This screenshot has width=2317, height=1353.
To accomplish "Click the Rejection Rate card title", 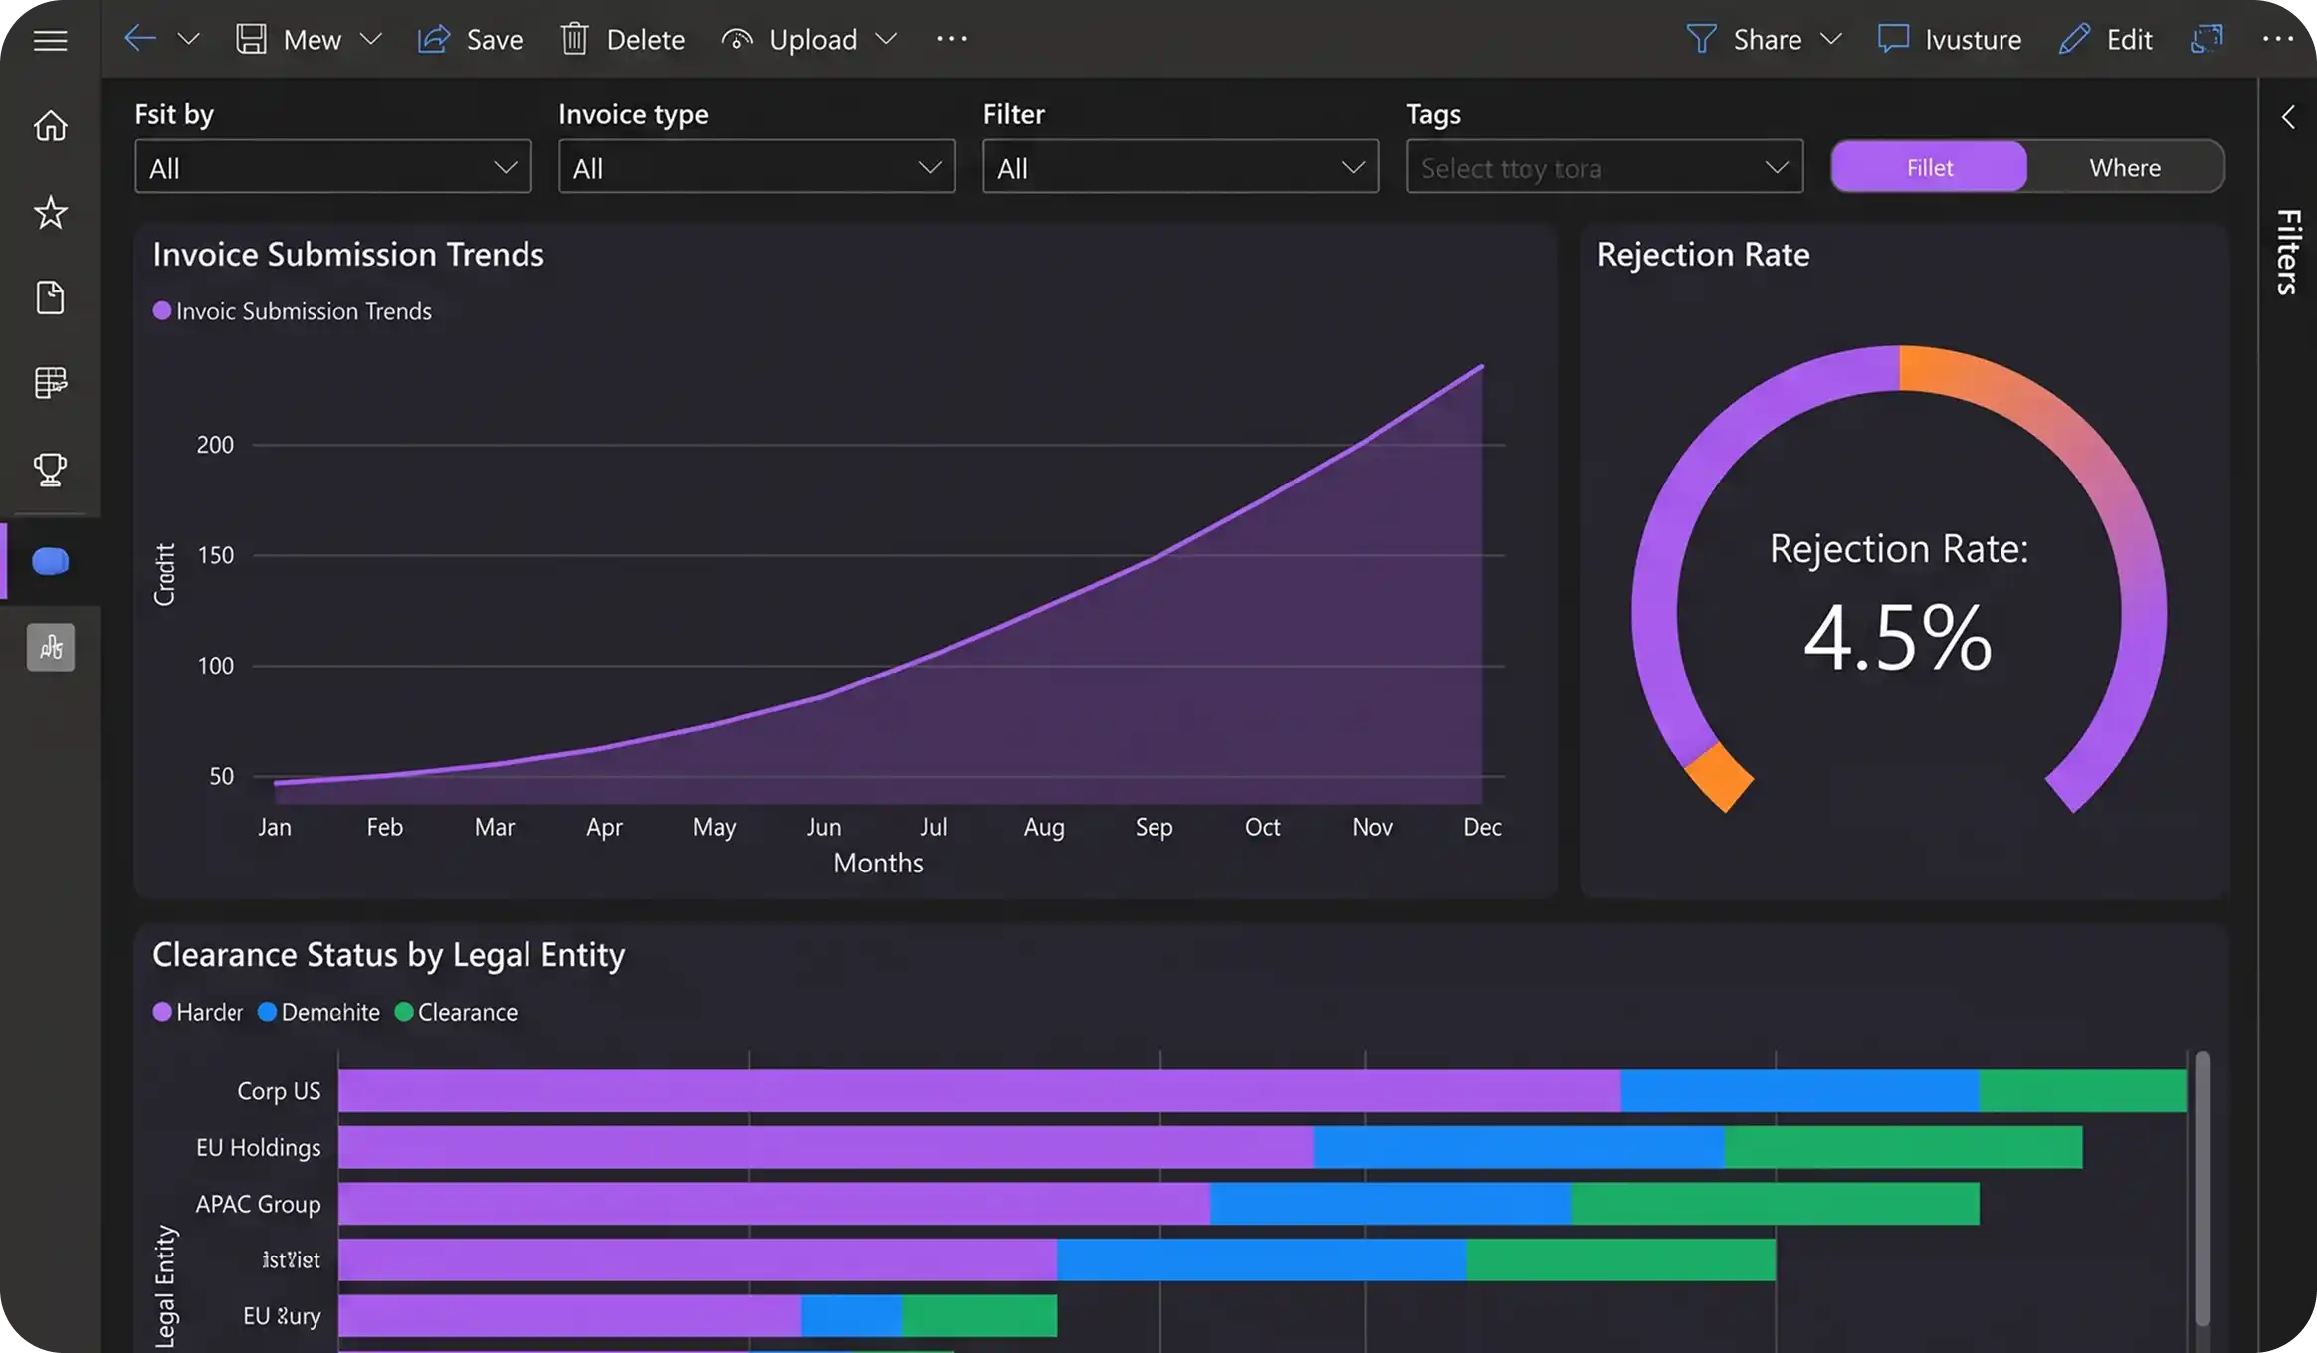I will (x=1703, y=255).
